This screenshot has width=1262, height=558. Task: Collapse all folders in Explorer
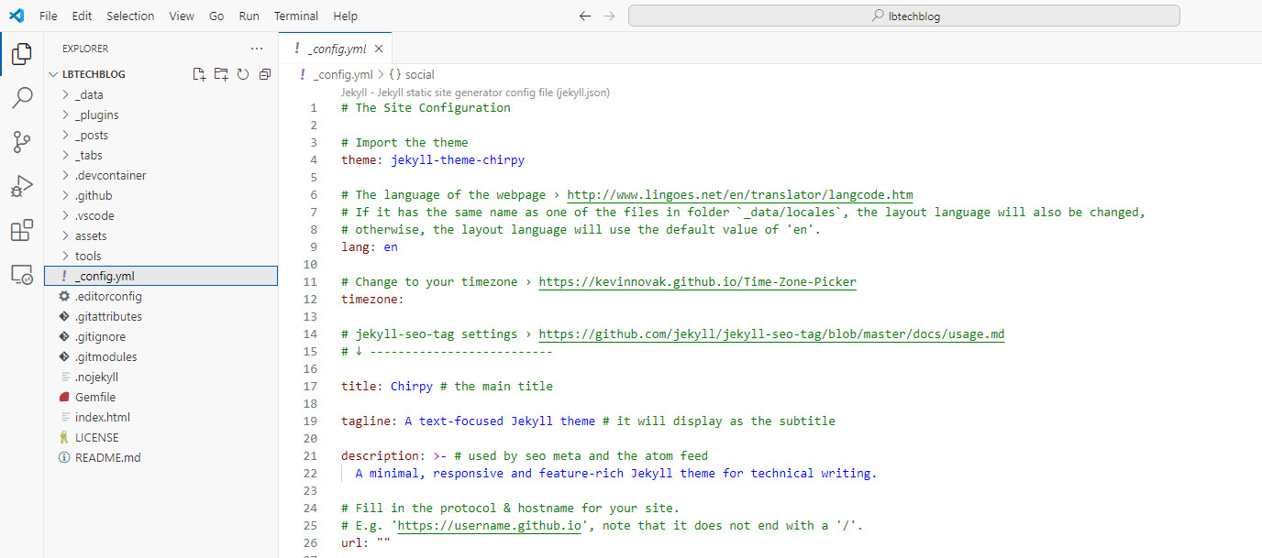tap(265, 74)
